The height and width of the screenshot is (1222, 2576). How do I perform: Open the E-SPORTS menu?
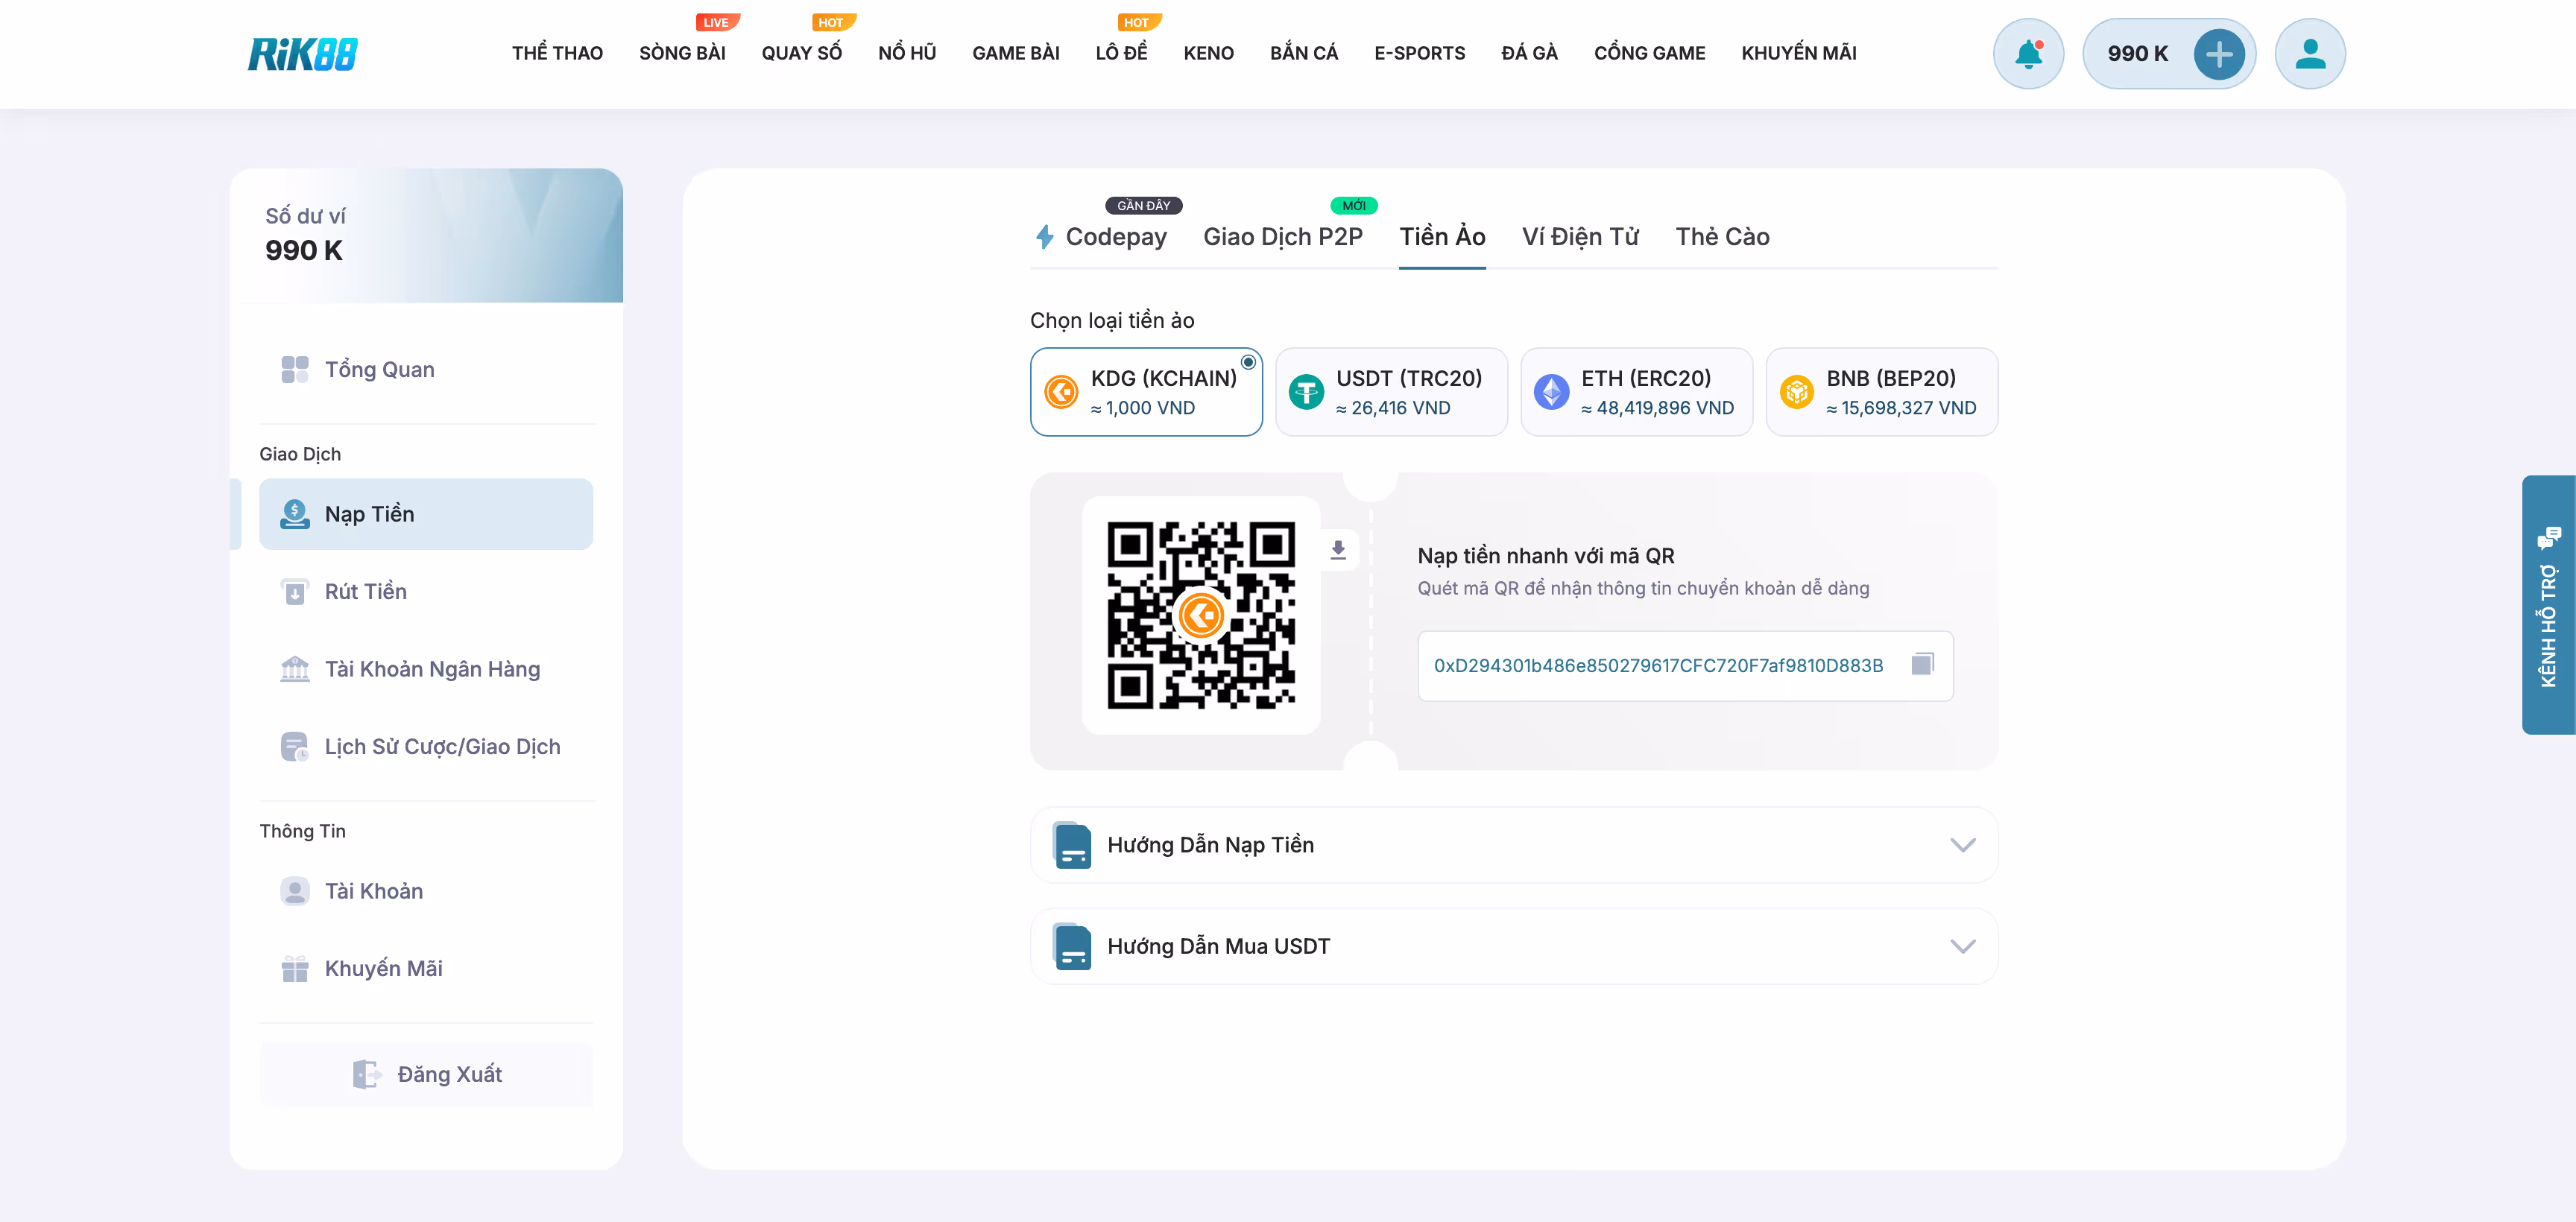pyautogui.click(x=1419, y=53)
